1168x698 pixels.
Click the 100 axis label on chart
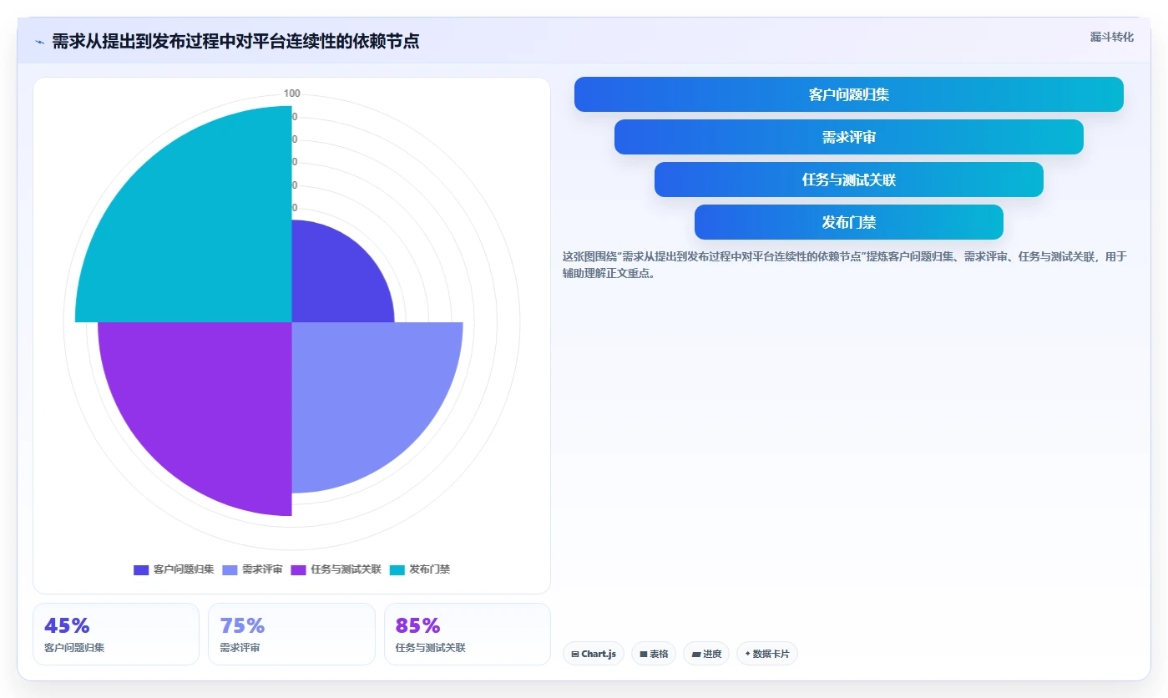pos(292,94)
